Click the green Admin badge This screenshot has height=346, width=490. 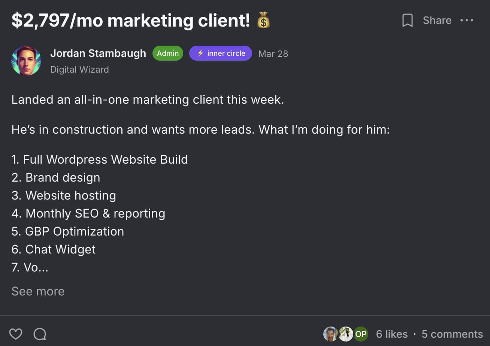168,53
